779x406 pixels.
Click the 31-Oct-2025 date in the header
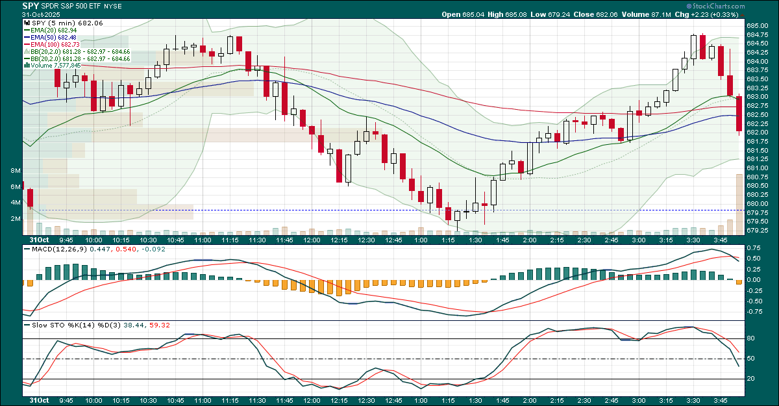40,14
